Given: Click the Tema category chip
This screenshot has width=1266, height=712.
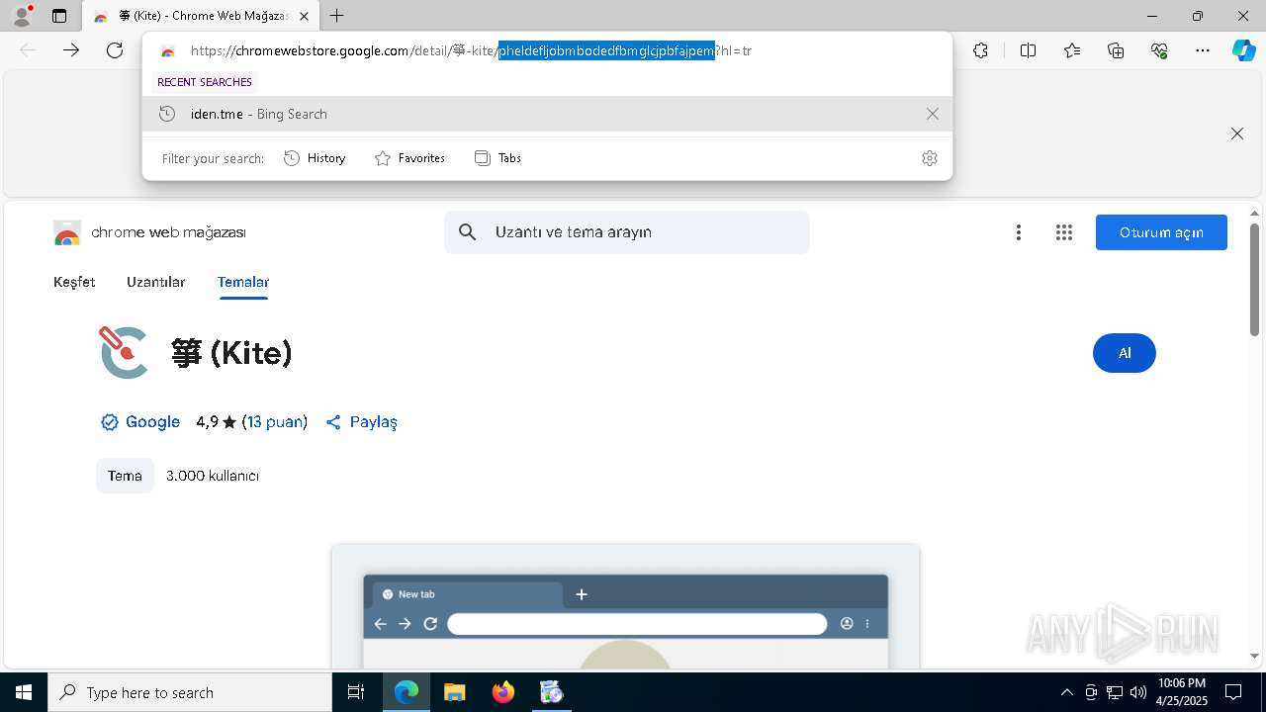Looking at the screenshot, I should (x=125, y=476).
